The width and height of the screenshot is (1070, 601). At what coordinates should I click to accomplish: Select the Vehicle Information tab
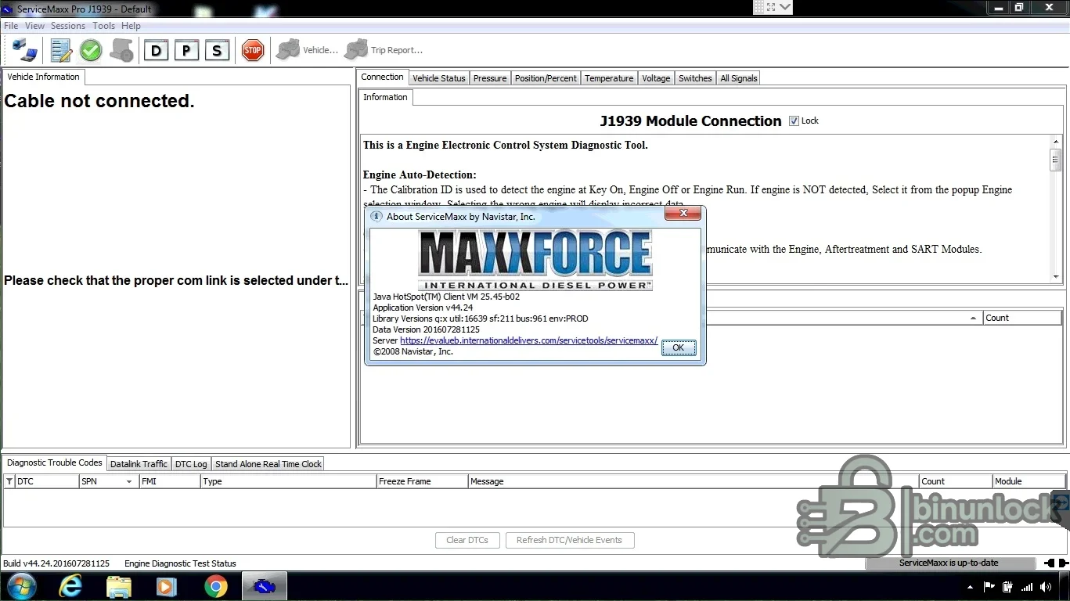[x=44, y=77]
